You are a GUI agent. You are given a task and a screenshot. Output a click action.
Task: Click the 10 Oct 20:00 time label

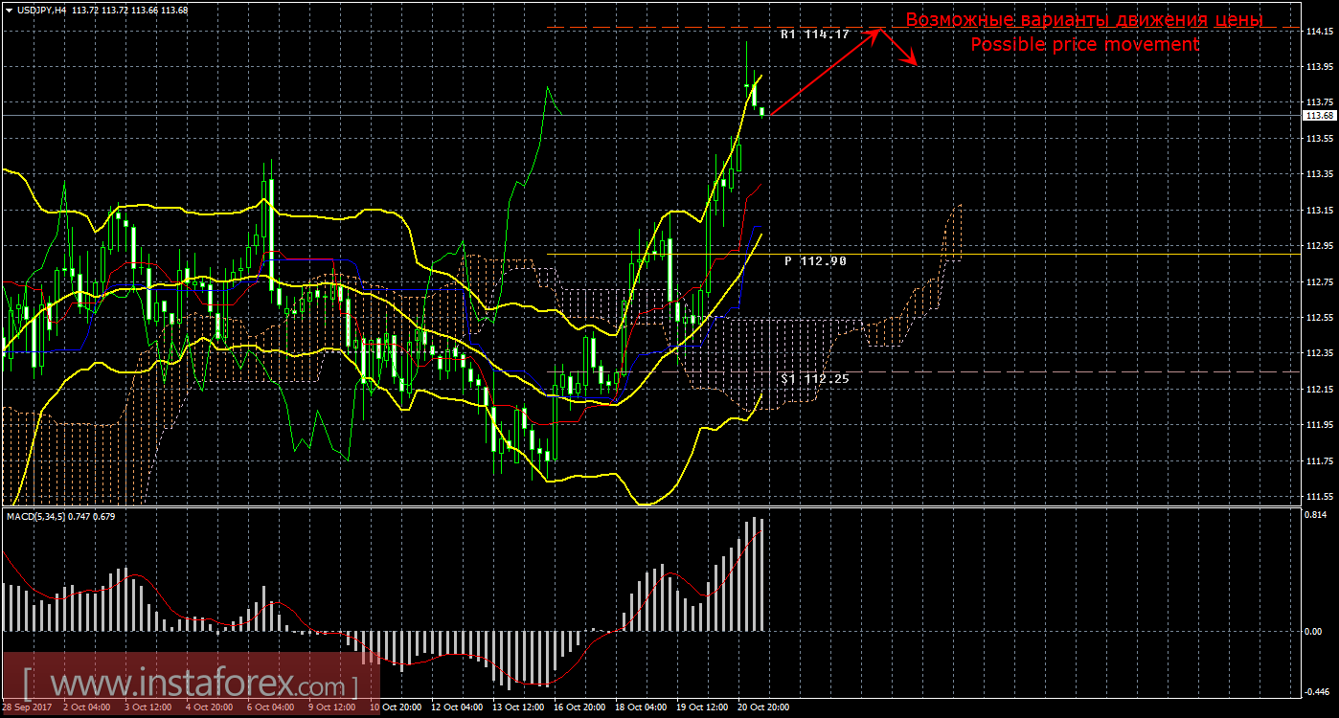pos(396,707)
